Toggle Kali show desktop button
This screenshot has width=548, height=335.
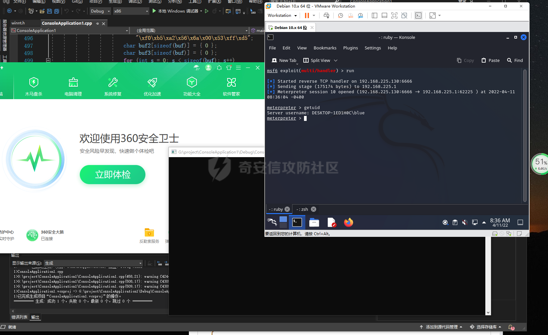520,222
